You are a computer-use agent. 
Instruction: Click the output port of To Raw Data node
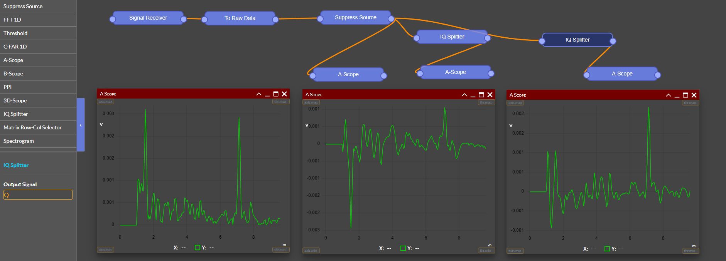(275, 19)
